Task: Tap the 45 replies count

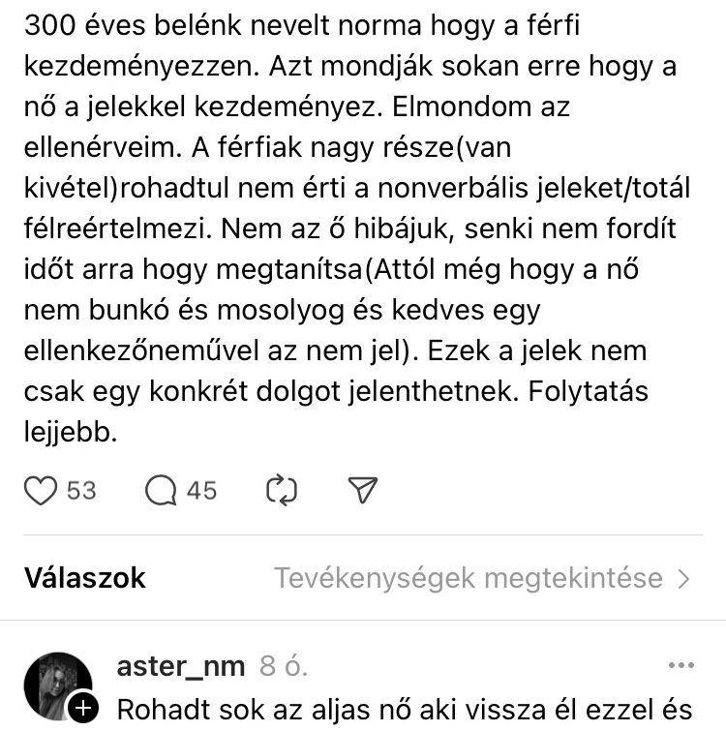Action: pyautogui.click(x=201, y=492)
